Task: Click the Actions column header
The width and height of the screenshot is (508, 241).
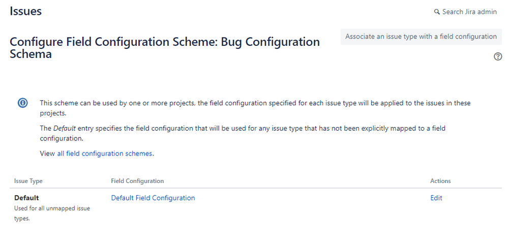Action: pos(440,181)
